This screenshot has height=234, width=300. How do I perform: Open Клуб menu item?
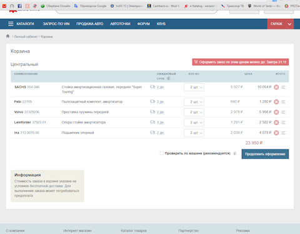click(x=161, y=24)
